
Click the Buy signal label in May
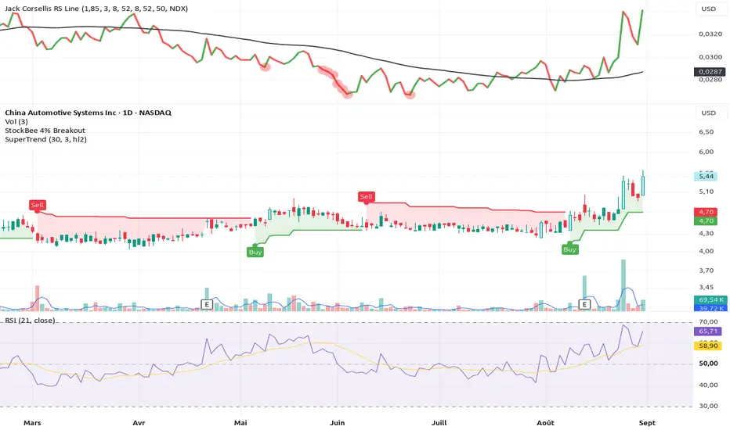255,252
